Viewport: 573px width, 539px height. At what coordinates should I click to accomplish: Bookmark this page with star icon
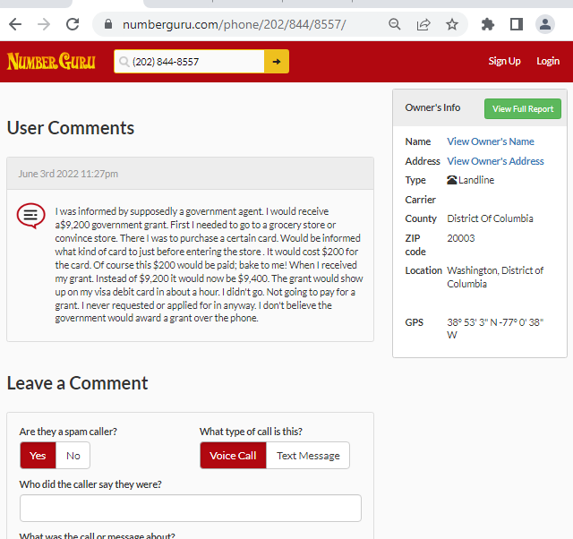tap(452, 24)
